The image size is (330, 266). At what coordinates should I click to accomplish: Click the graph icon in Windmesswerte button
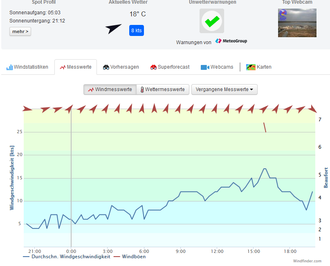[x=91, y=90]
